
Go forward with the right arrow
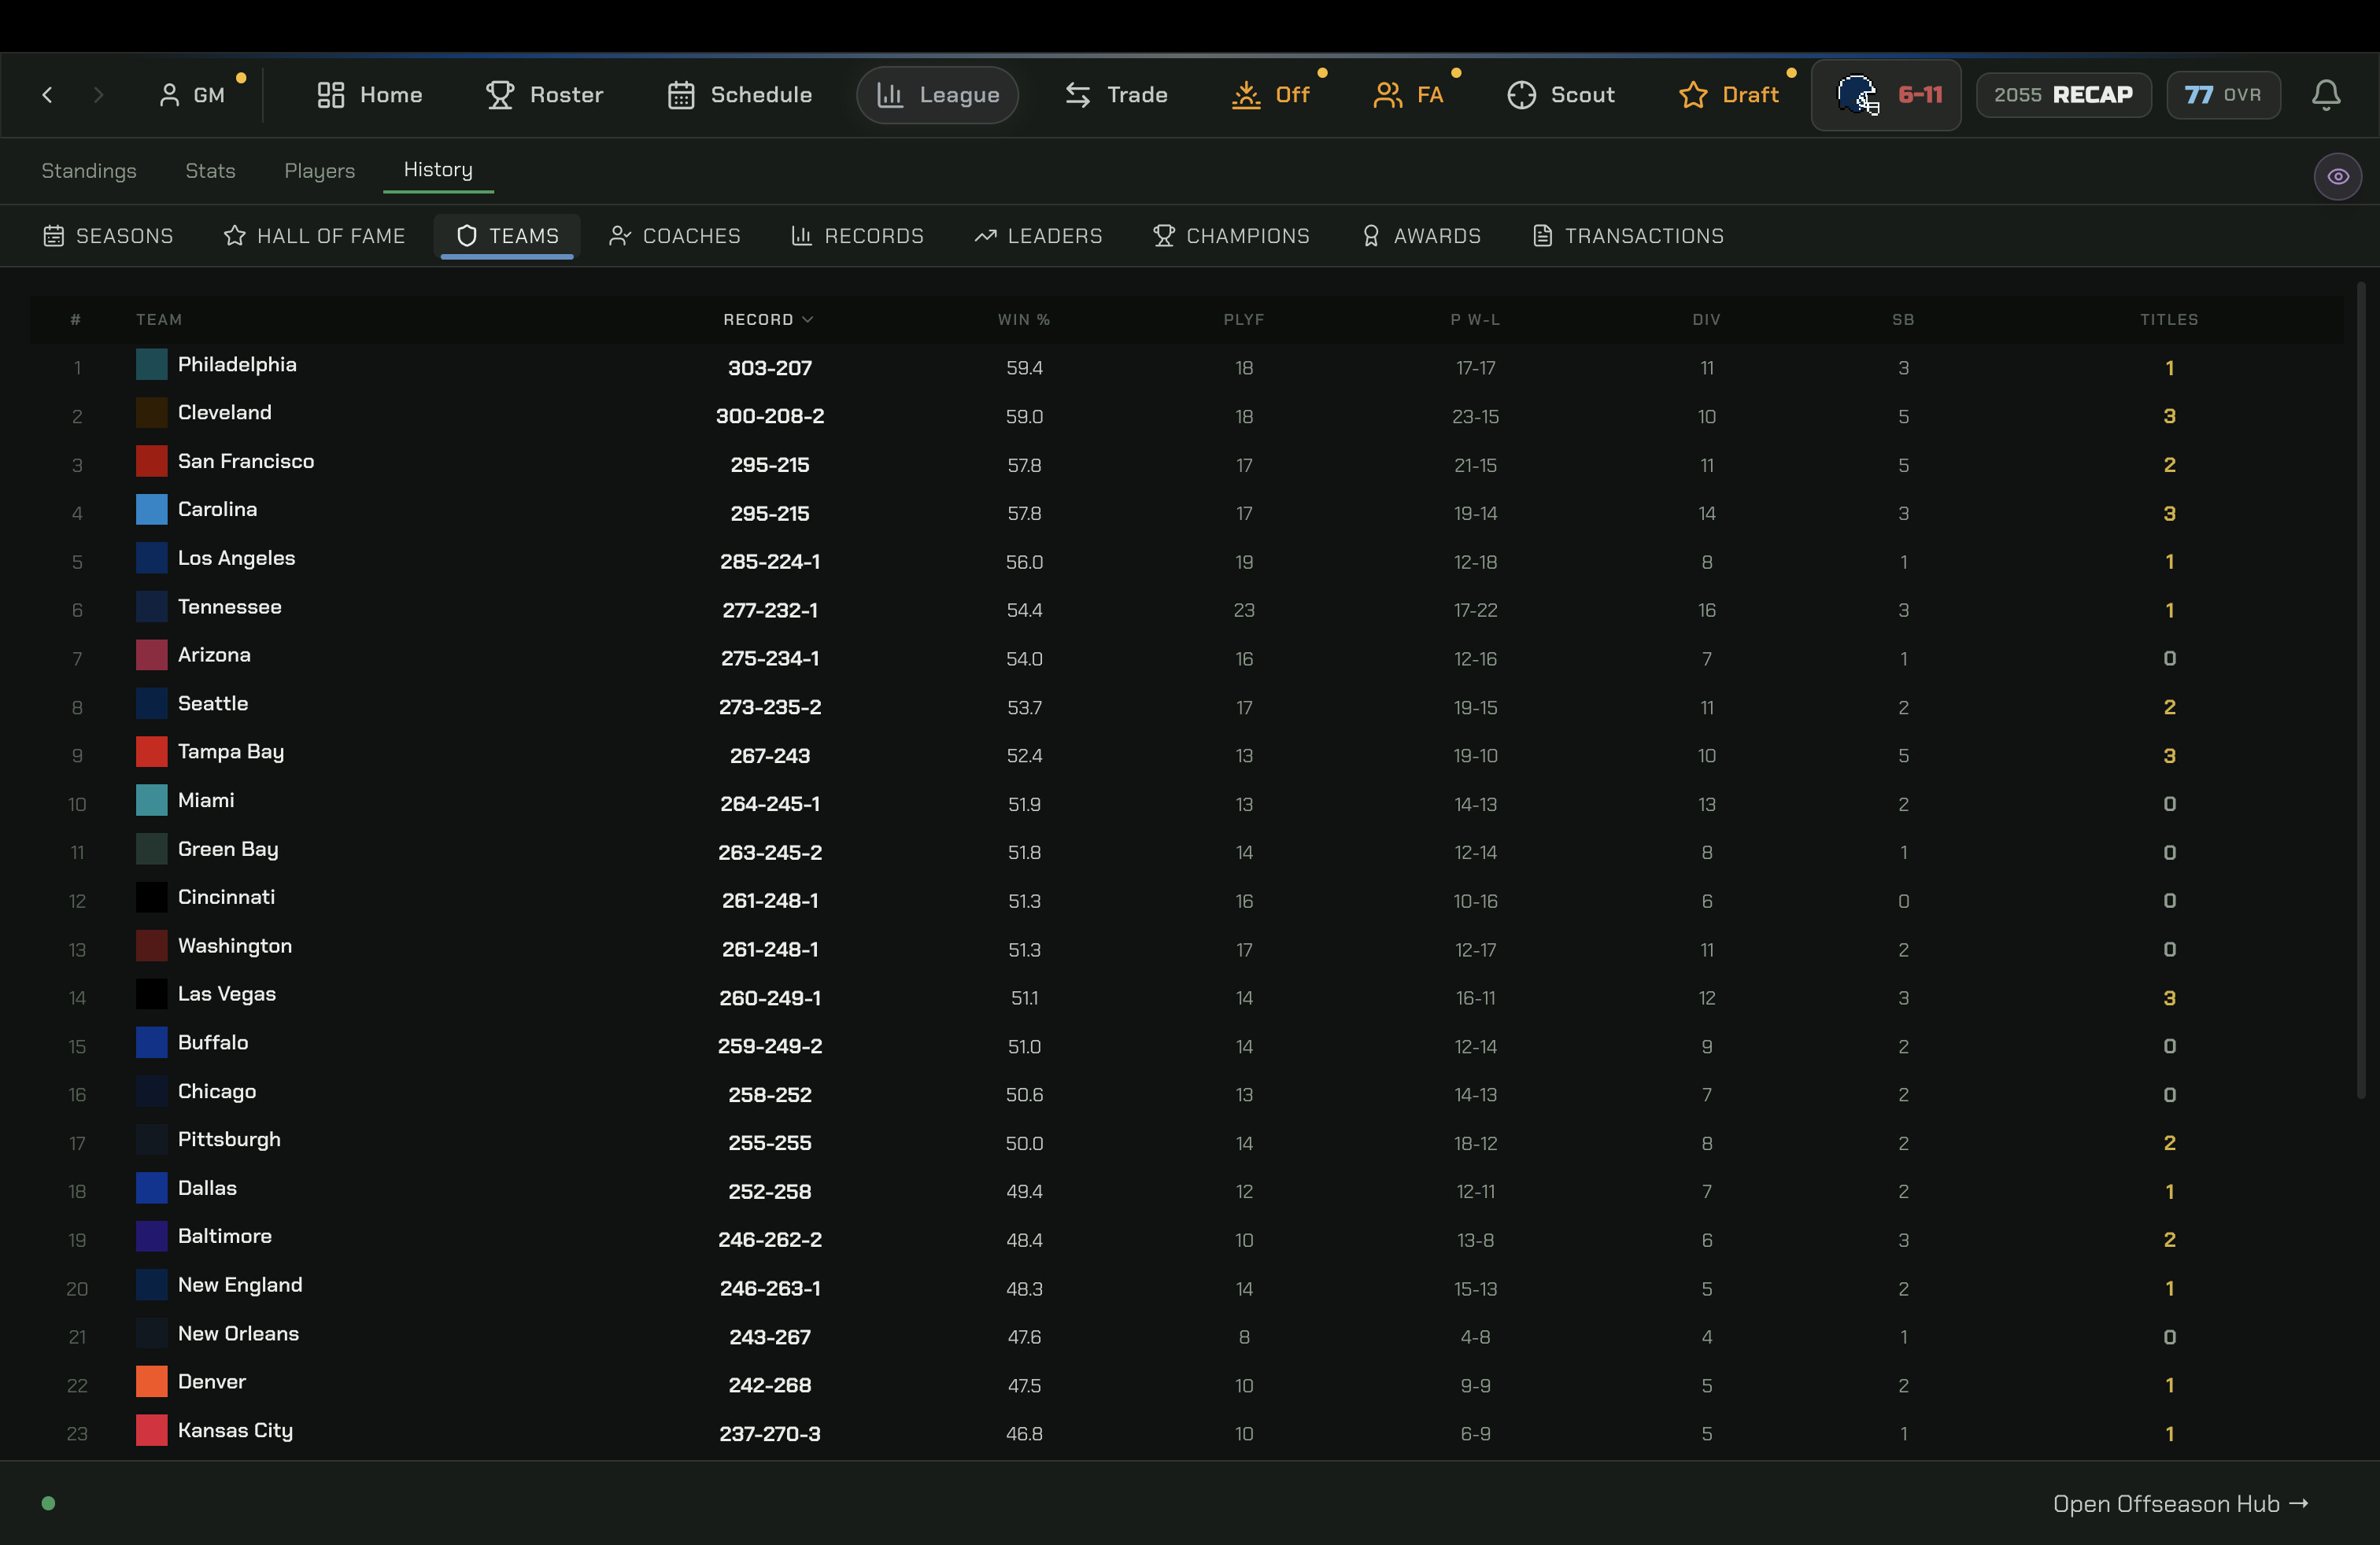pos(98,95)
